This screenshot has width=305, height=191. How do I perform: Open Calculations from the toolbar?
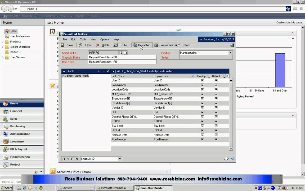tap(164, 45)
